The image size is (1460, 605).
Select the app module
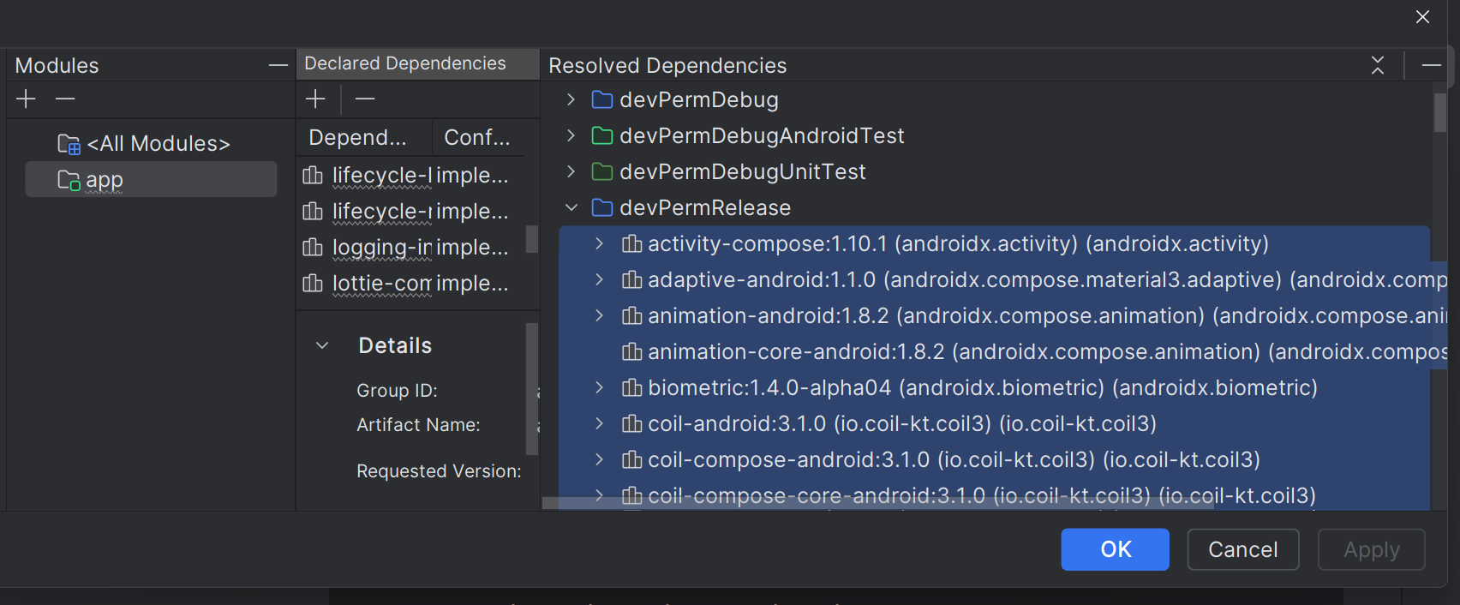click(151, 179)
